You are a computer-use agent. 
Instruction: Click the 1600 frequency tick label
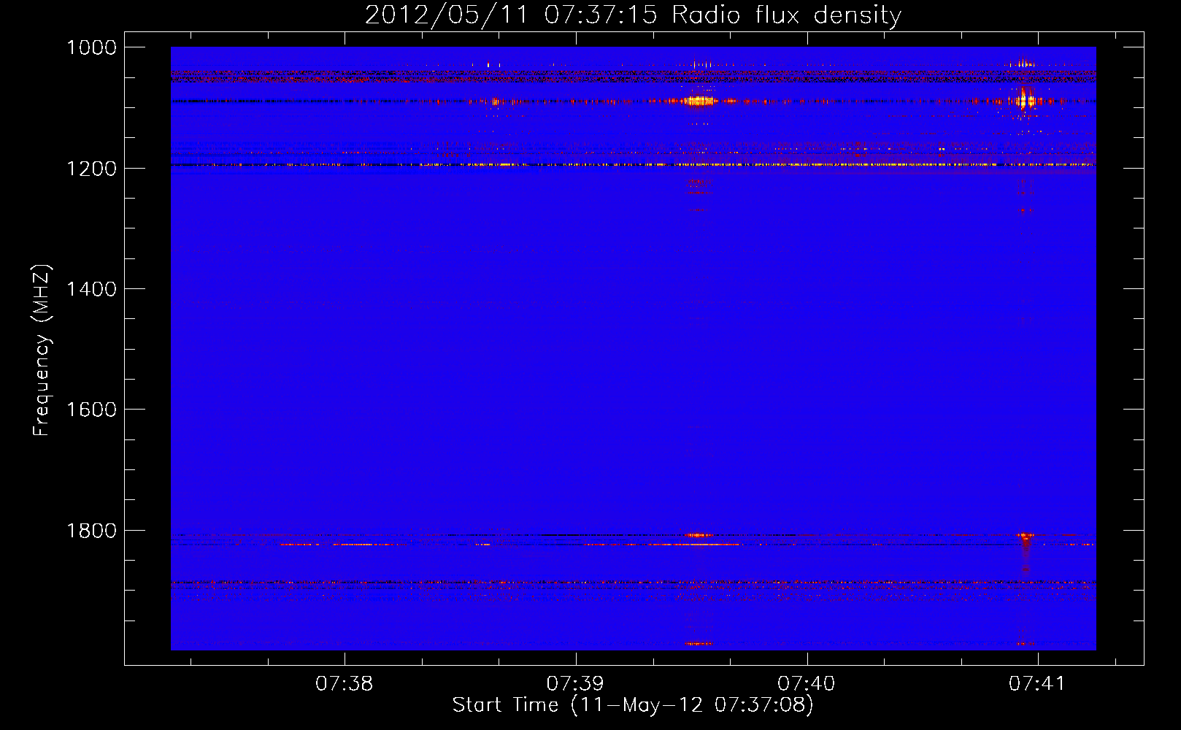tap(91, 410)
